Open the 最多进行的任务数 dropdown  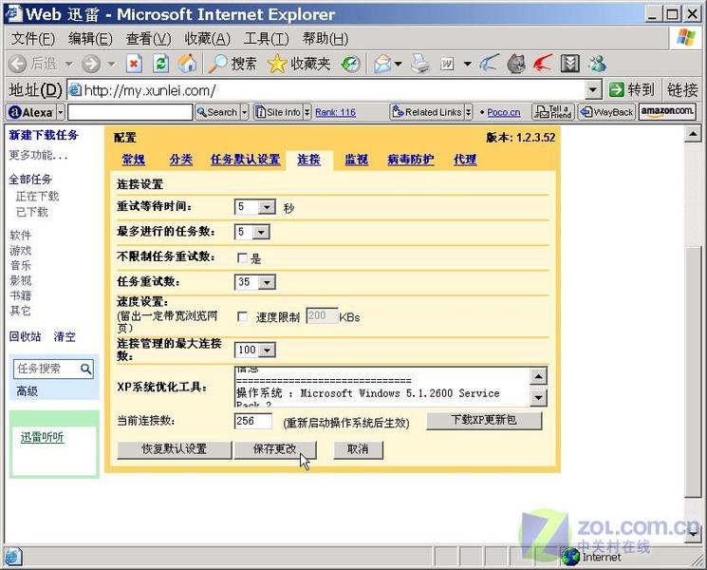point(261,233)
